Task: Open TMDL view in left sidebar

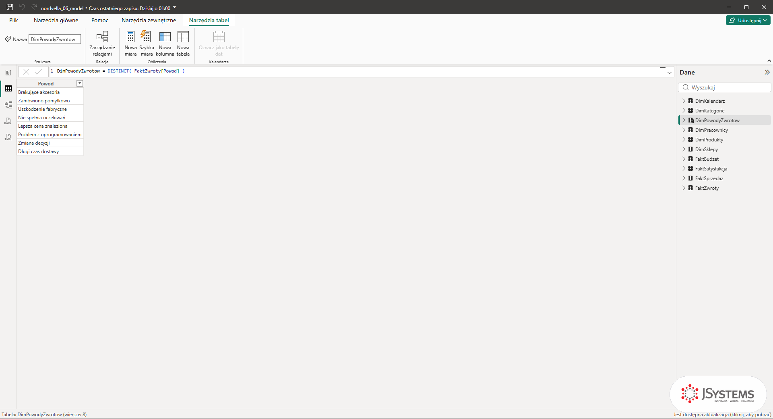Action: (x=8, y=137)
